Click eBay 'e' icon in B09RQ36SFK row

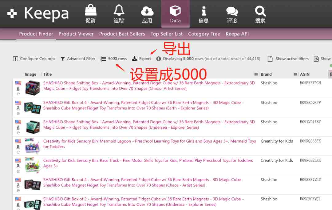(x=18, y=152)
